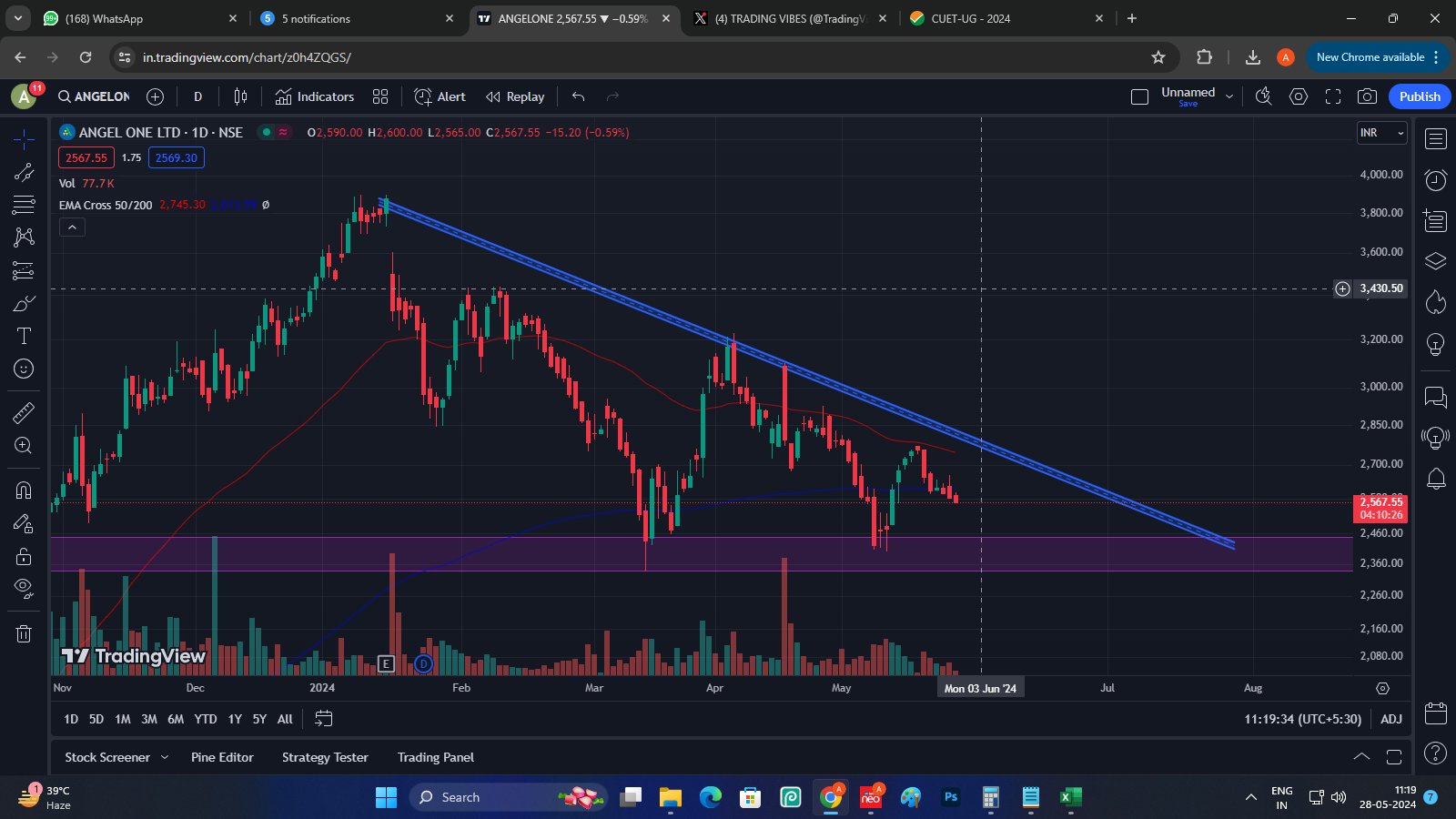
Task: Expand the Stock Screener dropdown arrow
Action: pyautogui.click(x=165, y=757)
